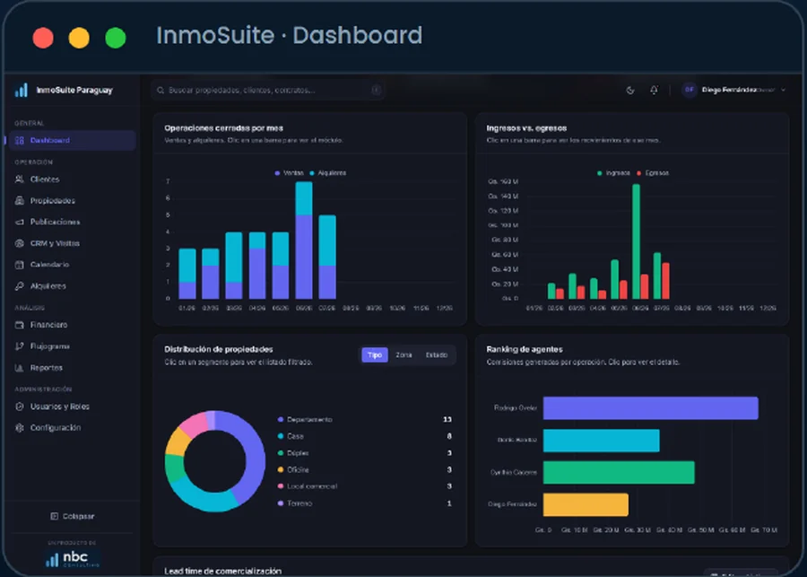Screen dimensions: 807x577
Task: Go to Alquileres section
Action: (x=73, y=286)
